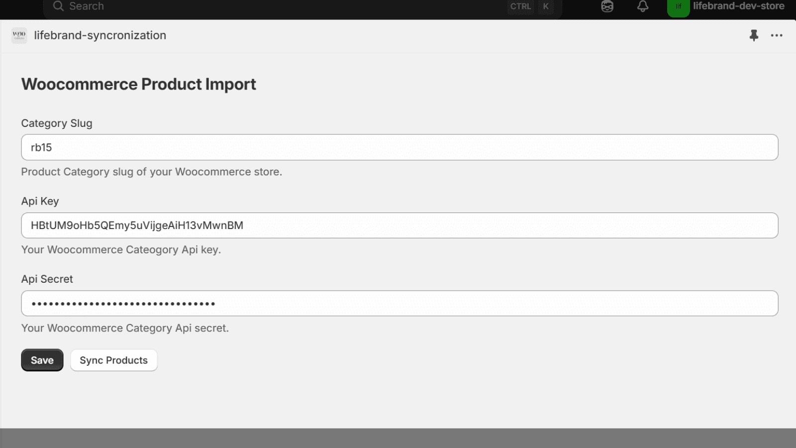Open the lifebrand-dev-store account menu
Image resolution: width=796 pixels, height=448 pixels.
click(738, 6)
